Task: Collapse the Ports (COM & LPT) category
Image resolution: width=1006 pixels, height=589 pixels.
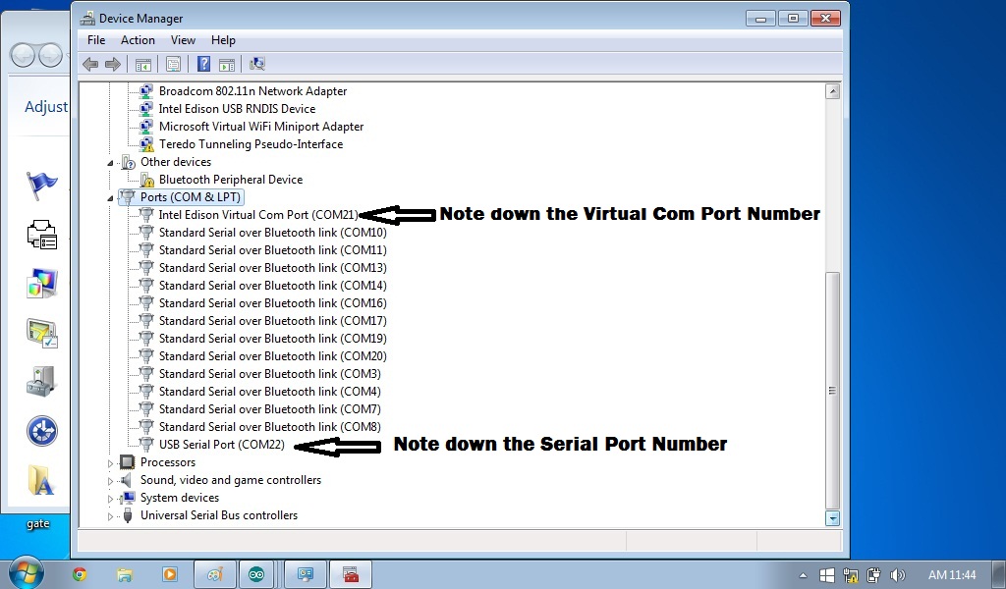Action: 110,198
